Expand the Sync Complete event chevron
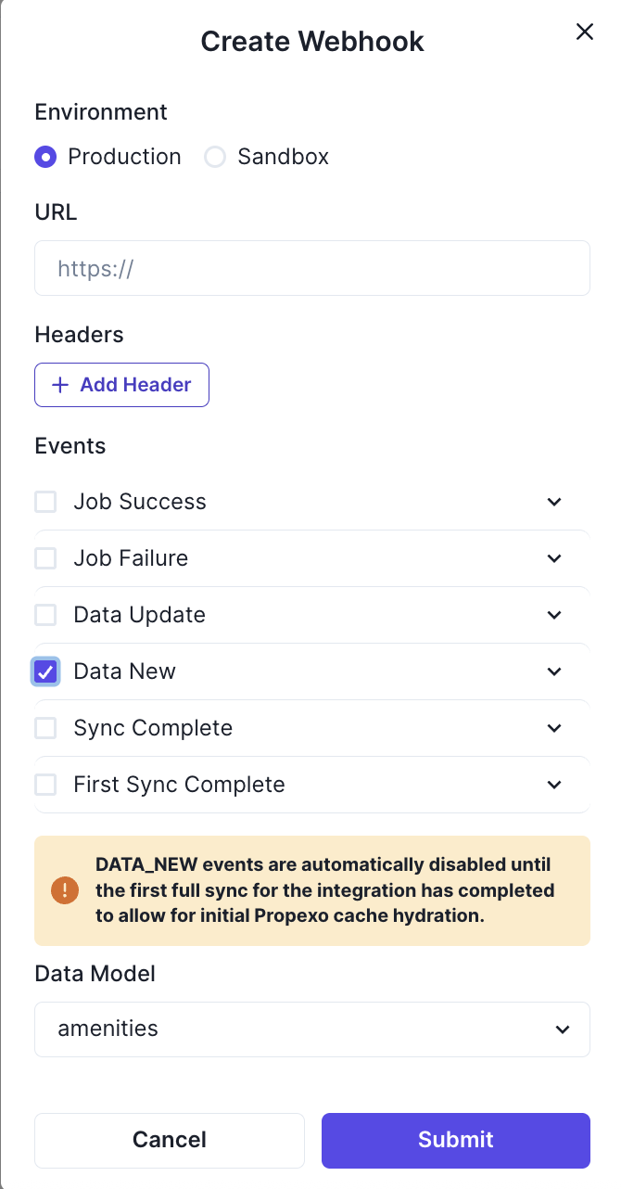The image size is (621, 1189). 553,728
